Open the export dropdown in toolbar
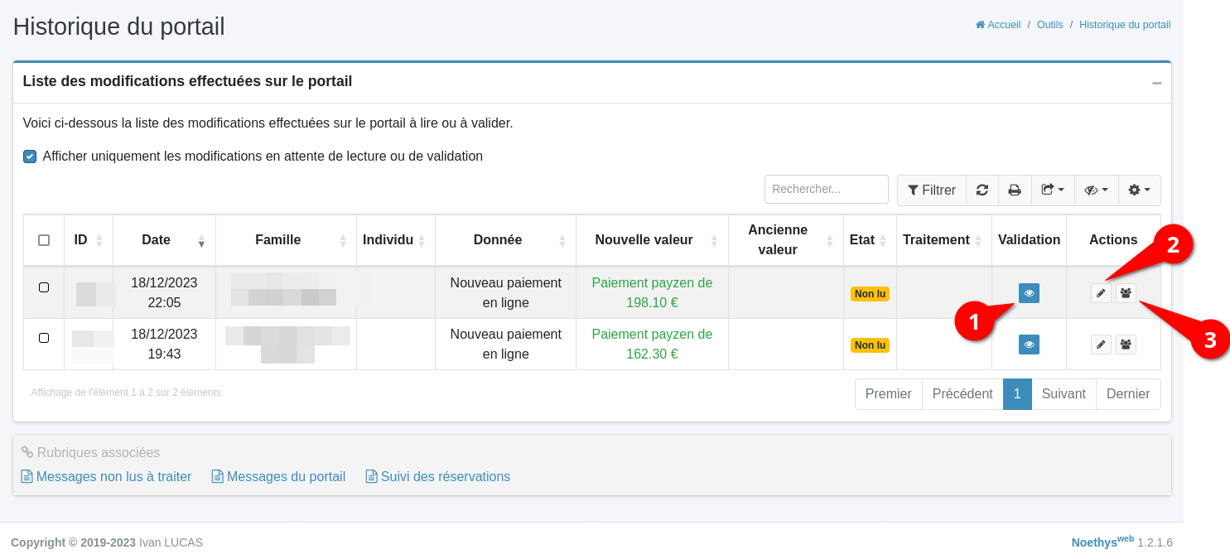1230x559 pixels. pyautogui.click(x=1053, y=190)
